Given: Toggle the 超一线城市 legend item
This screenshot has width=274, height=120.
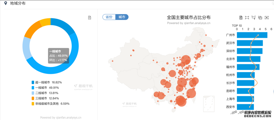Looking at the screenshot, I should coord(47,82).
